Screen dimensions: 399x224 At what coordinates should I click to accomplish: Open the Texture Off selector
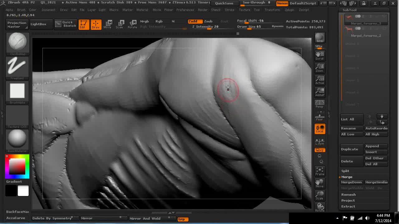(17, 117)
